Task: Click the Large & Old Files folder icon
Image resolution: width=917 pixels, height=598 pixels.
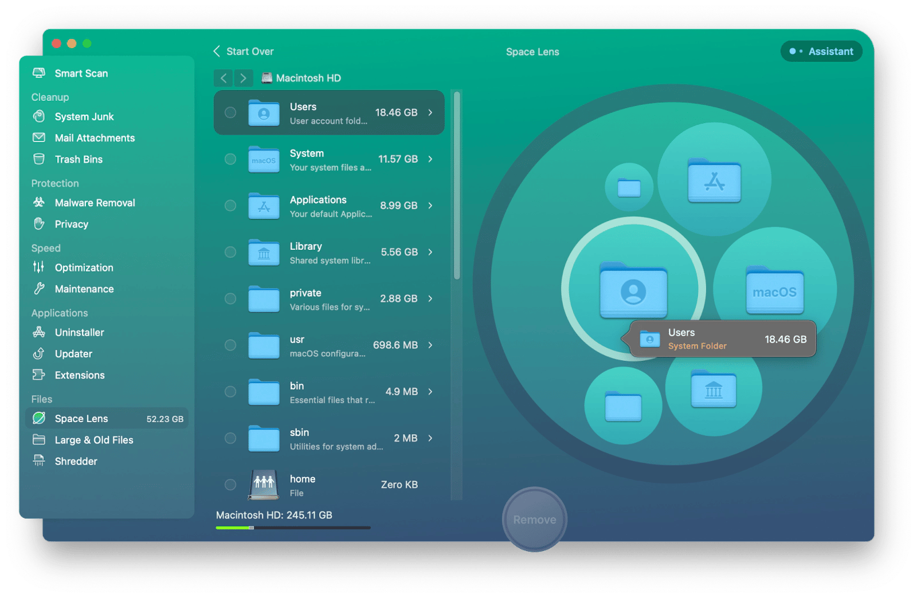Action: [x=39, y=439]
